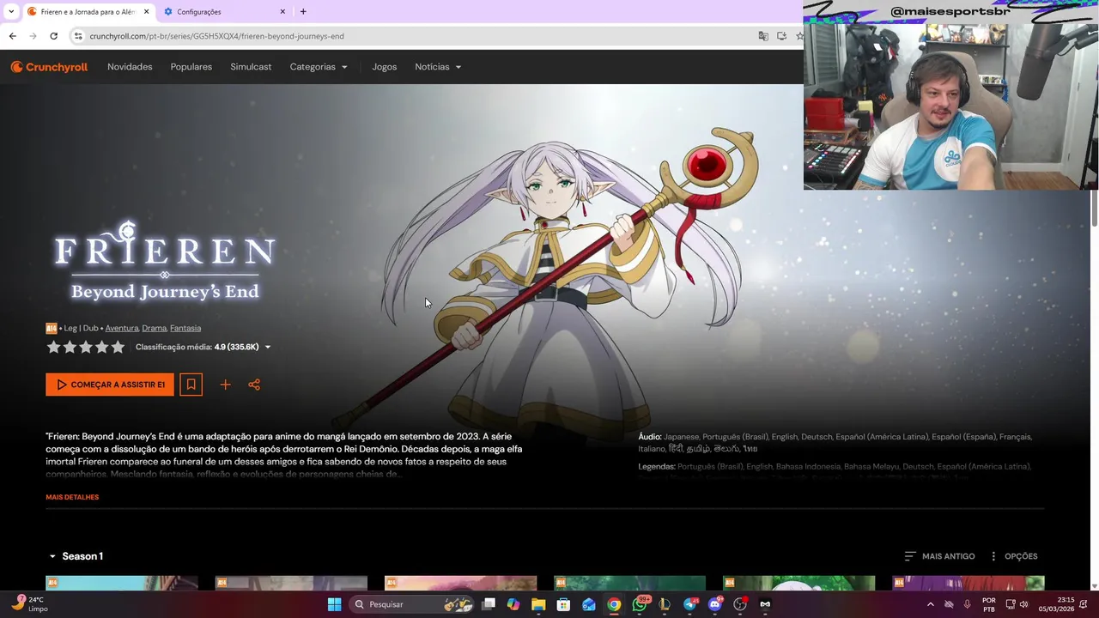
Task: Click install app icon in address bar
Action: [781, 36]
